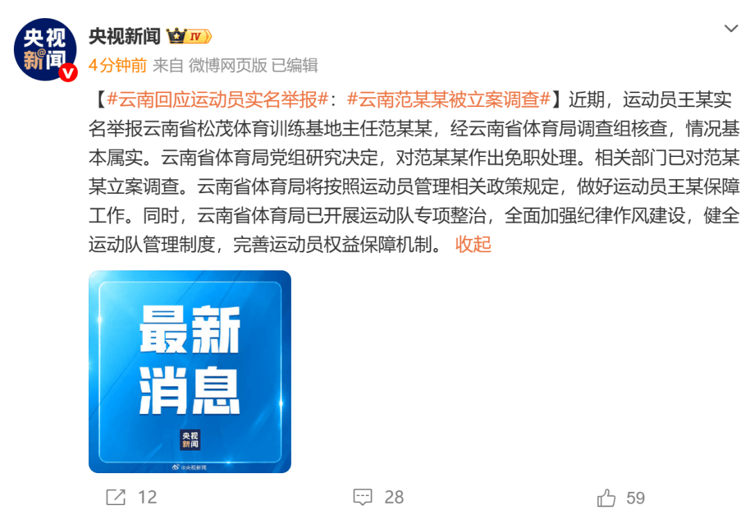Click the repost share icon
Image resolution: width=750 pixels, height=519 pixels.
(x=116, y=497)
